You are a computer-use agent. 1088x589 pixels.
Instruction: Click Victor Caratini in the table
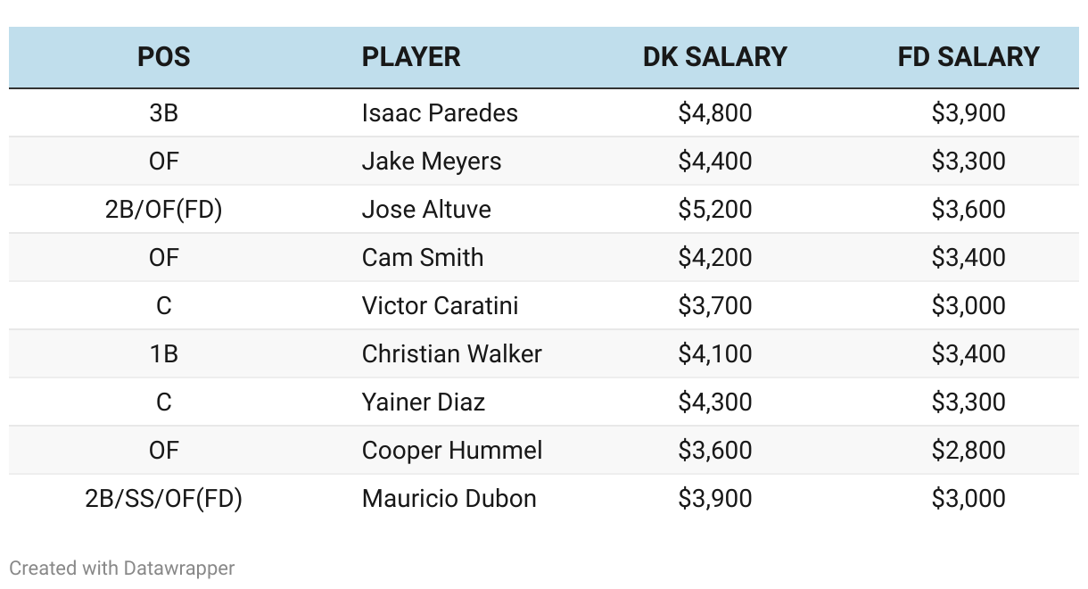(440, 306)
